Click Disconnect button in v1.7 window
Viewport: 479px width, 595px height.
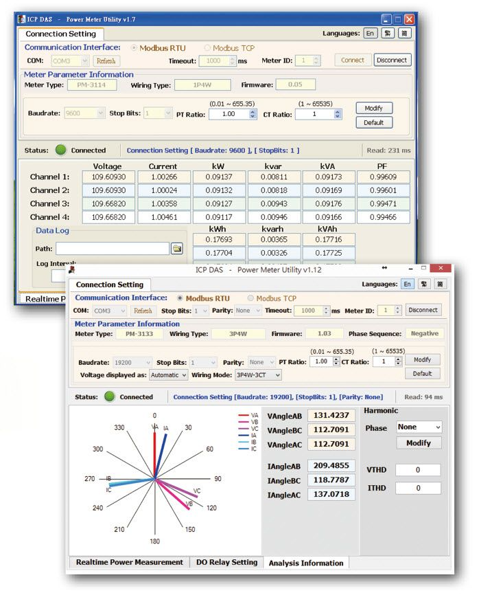tap(392, 60)
